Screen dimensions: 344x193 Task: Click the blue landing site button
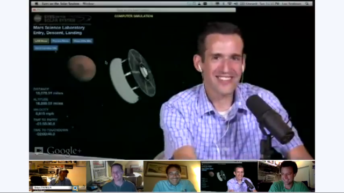[x=46, y=48]
